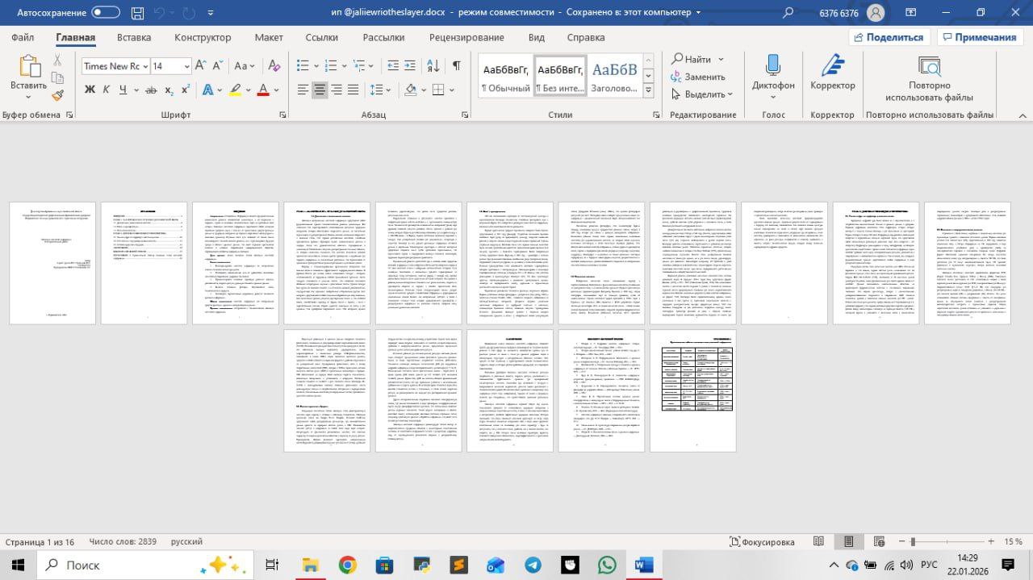Open the font size 14 dropdown
1033x580 pixels.
click(186, 66)
